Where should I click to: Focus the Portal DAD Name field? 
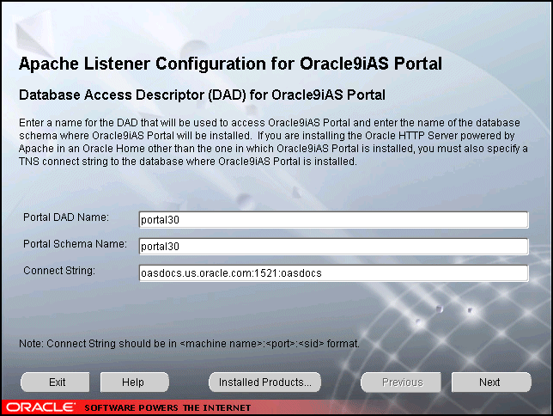click(x=334, y=220)
